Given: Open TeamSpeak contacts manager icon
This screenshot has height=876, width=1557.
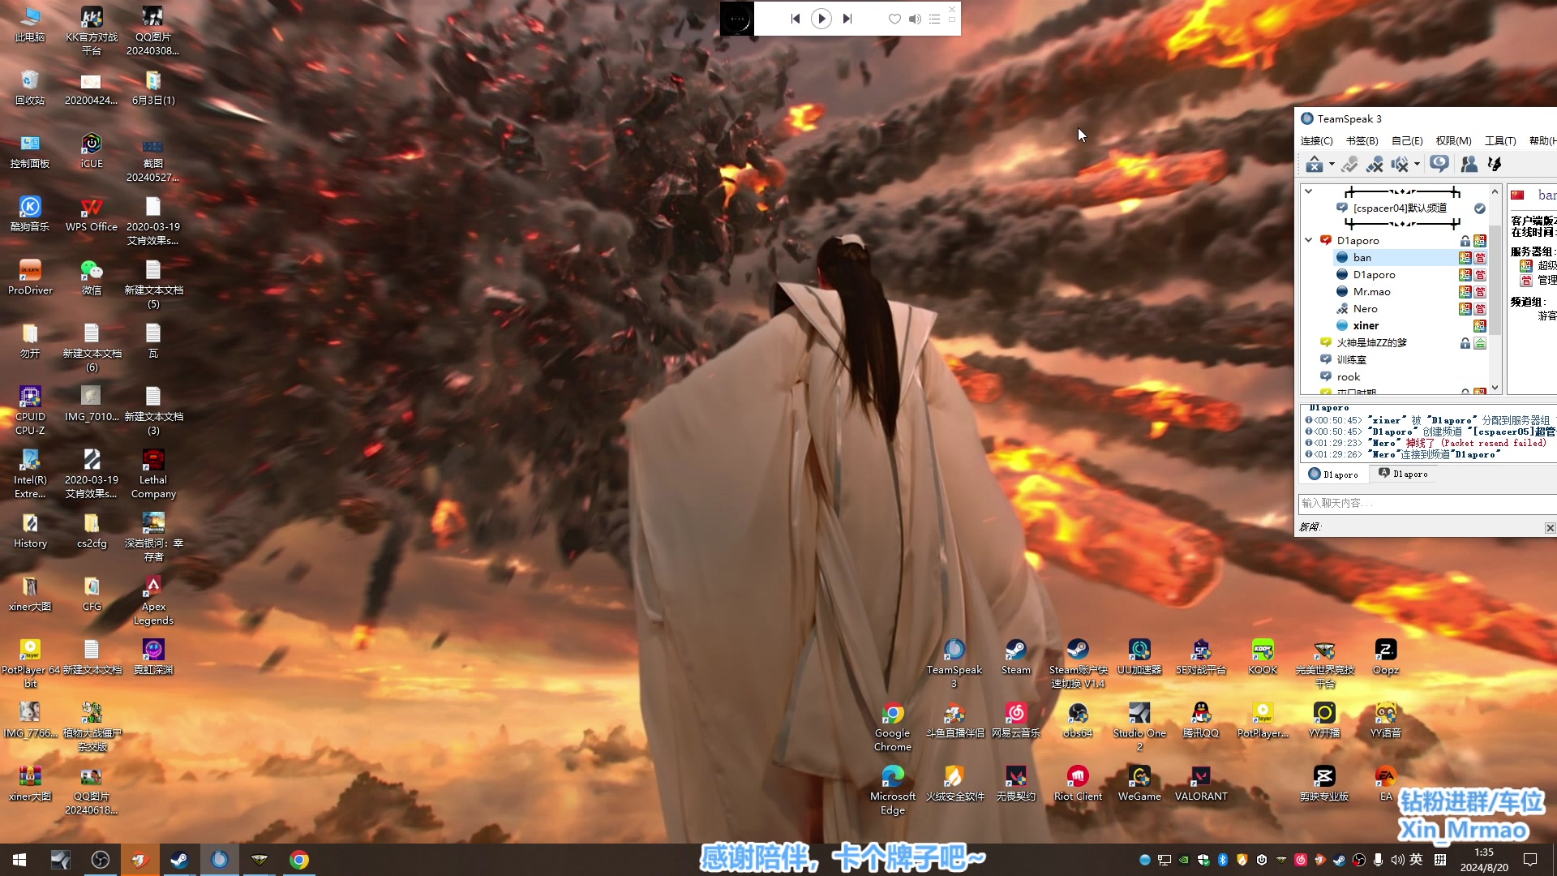Looking at the screenshot, I should (1469, 165).
